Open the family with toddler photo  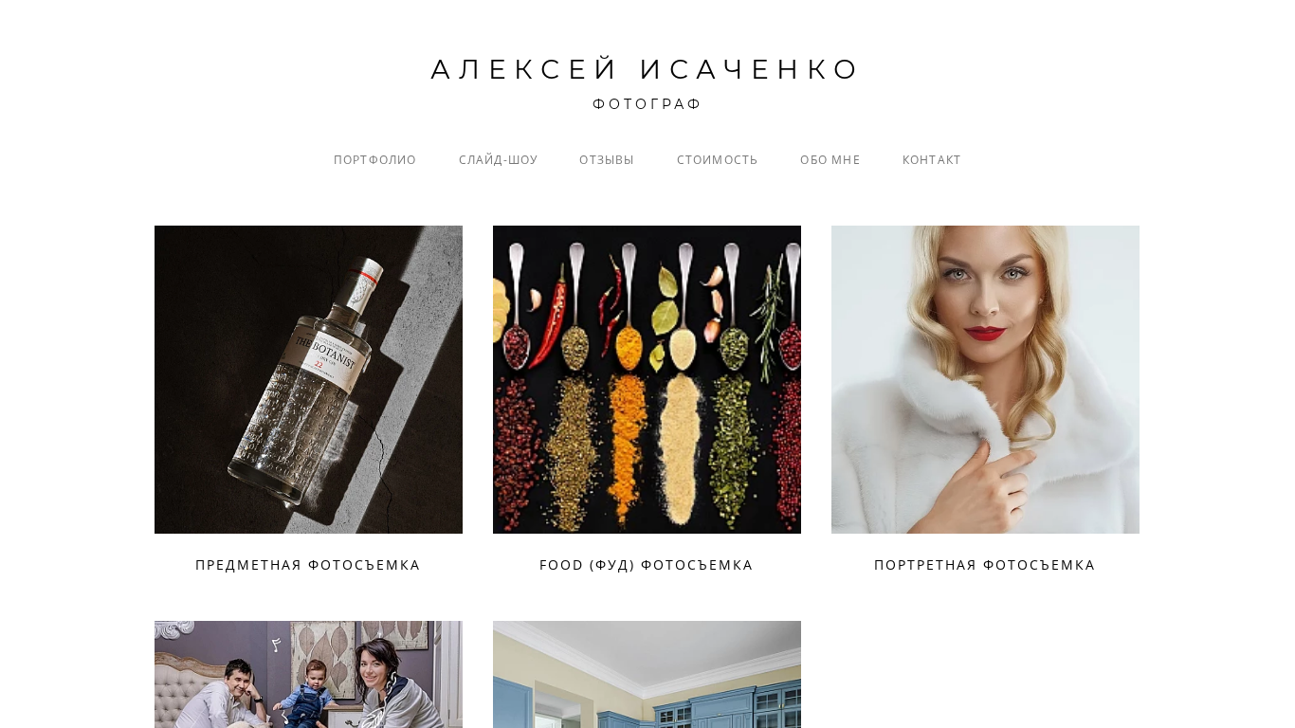point(308,674)
